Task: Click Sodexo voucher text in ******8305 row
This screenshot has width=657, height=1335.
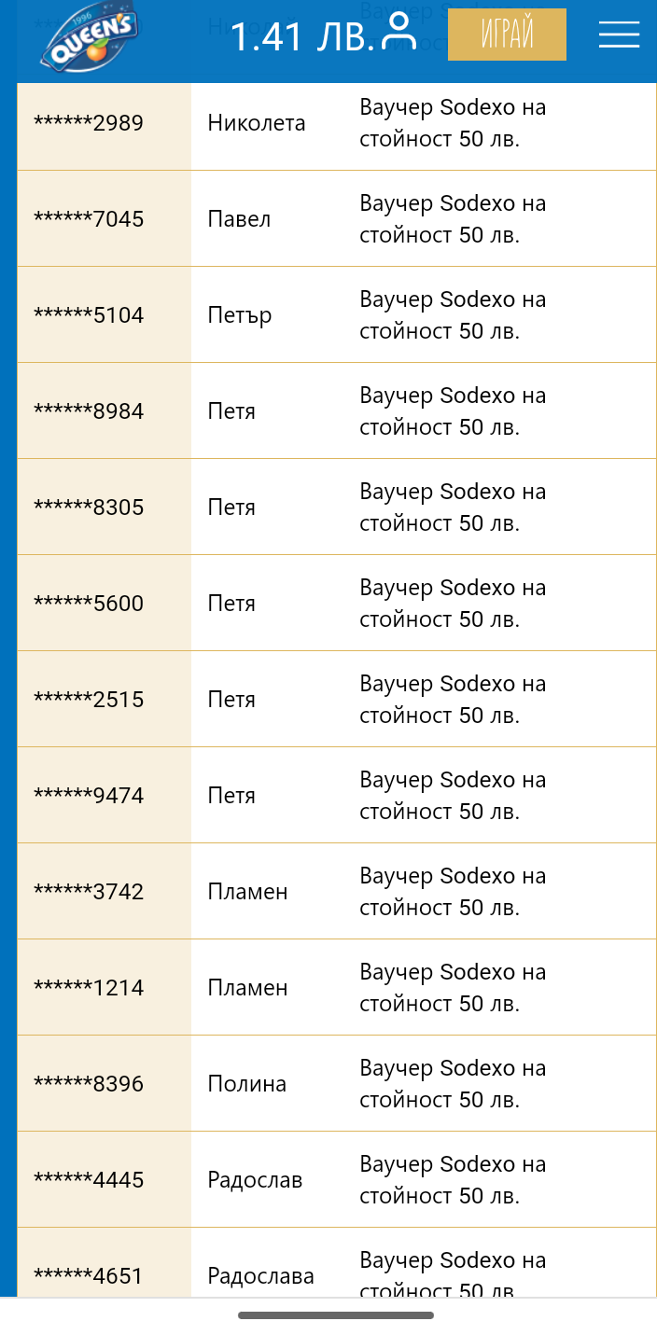Action: coord(453,507)
